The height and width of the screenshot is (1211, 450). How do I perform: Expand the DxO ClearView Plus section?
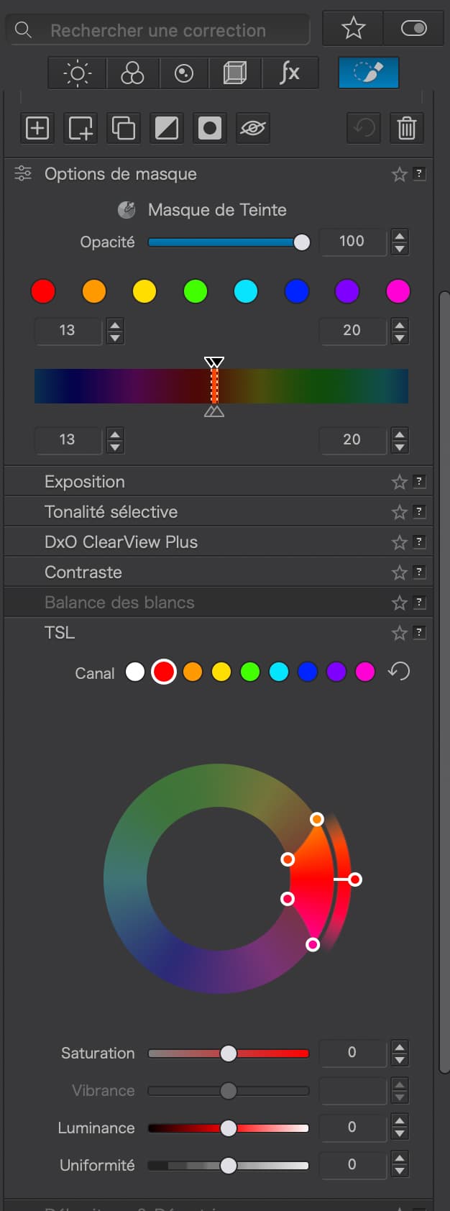[x=121, y=542]
